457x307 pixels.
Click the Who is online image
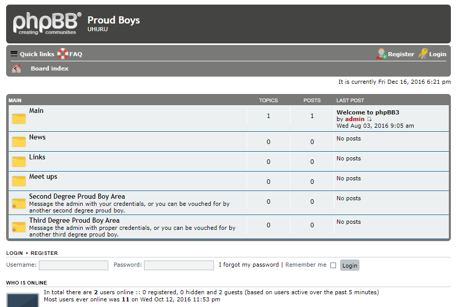23,300
